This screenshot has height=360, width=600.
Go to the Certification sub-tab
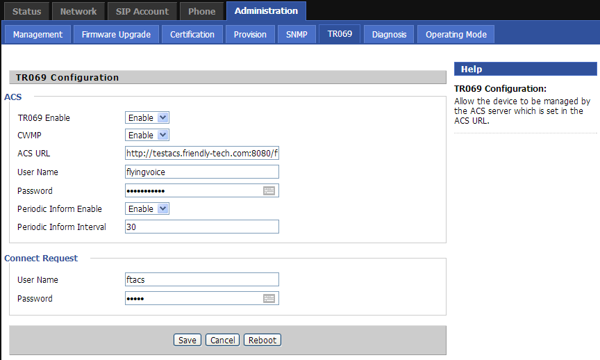click(x=192, y=35)
